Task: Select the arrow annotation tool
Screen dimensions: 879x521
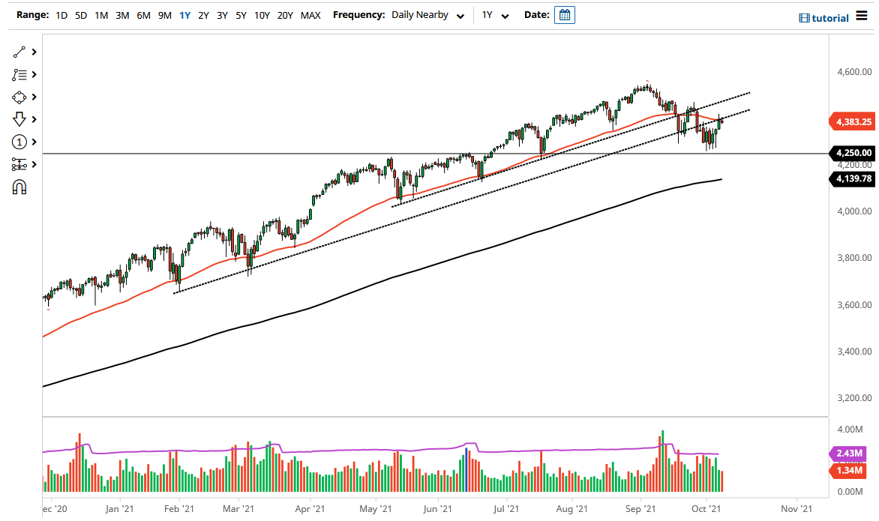Action: pyautogui.click(x=19, y=119)
